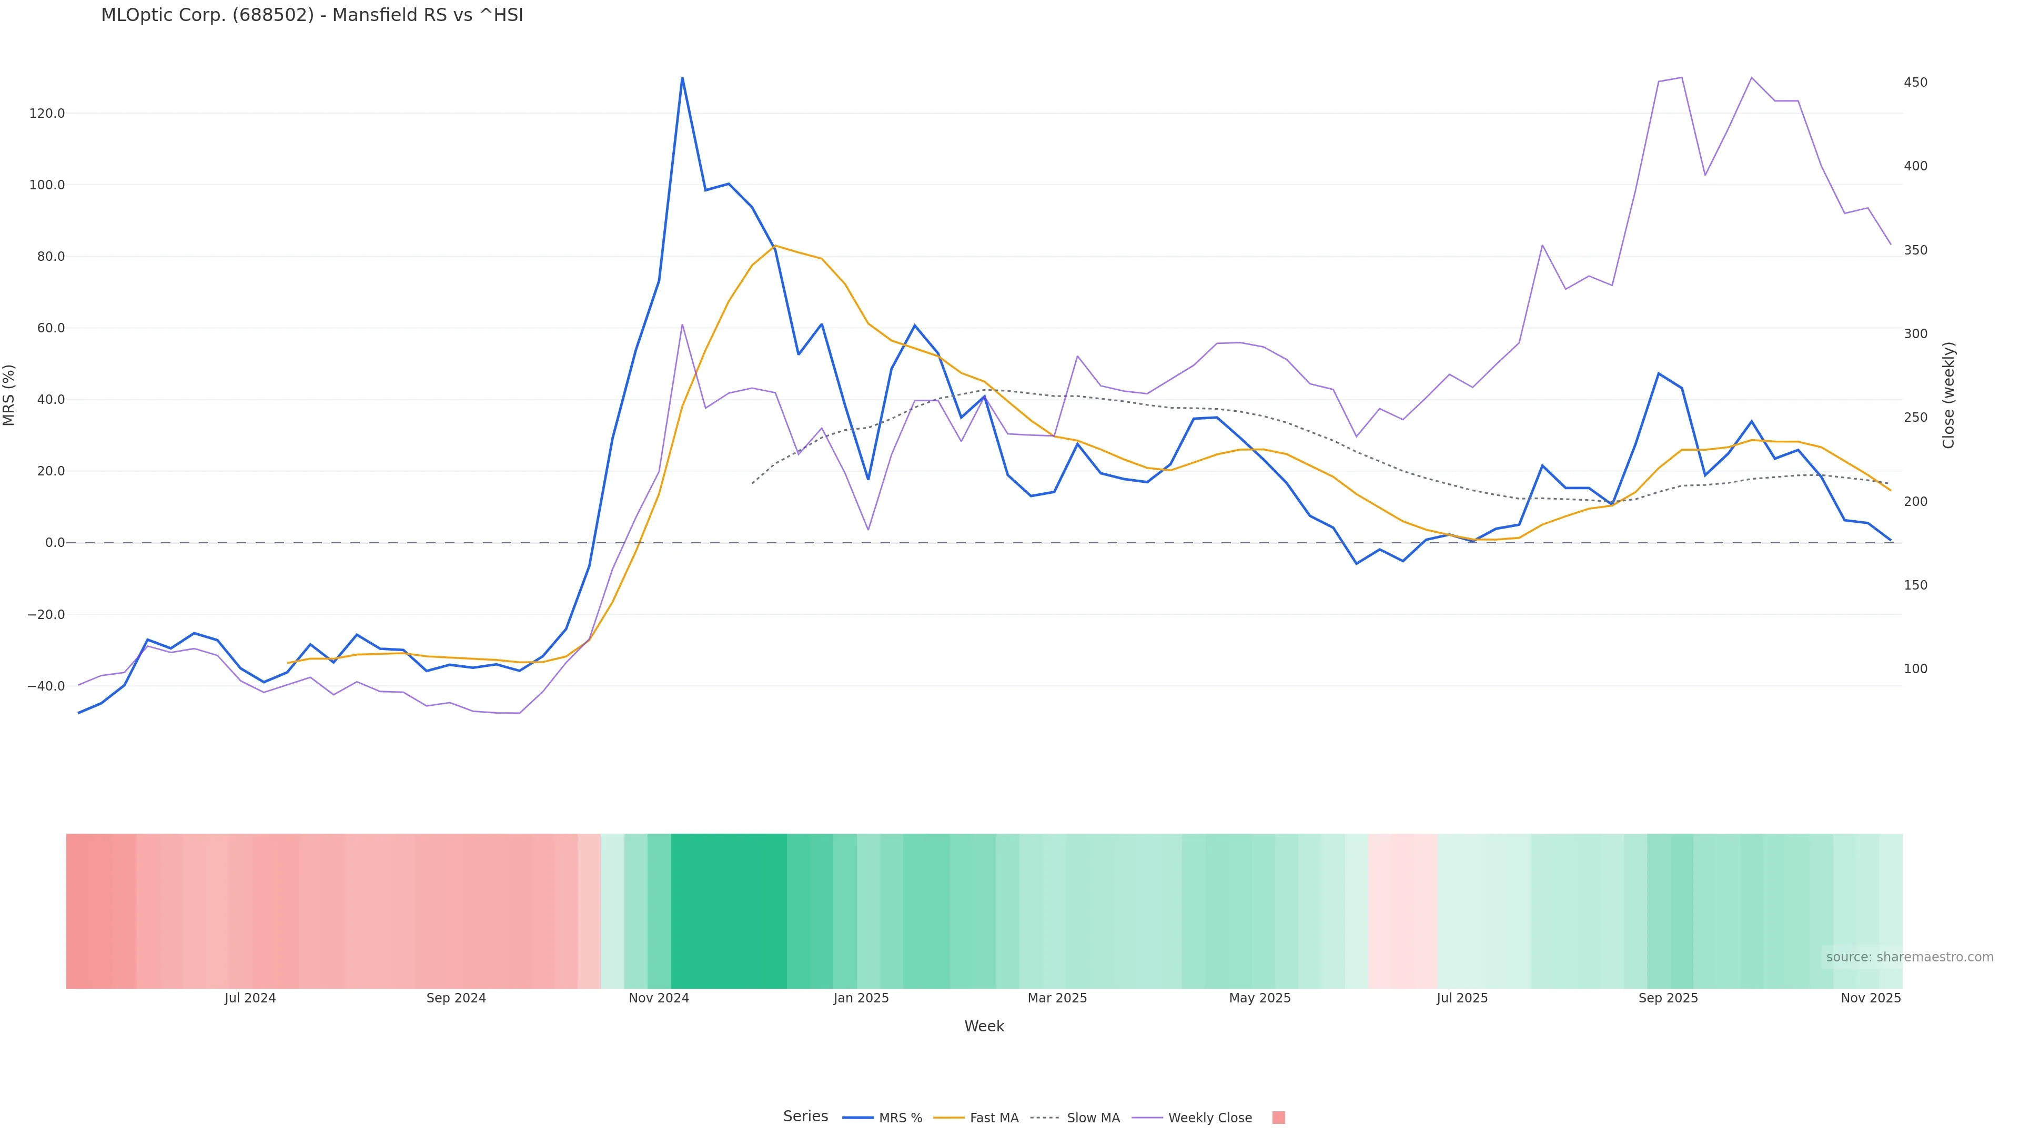Click the 120.0 label on MRS axis

[x=47, y=114]
